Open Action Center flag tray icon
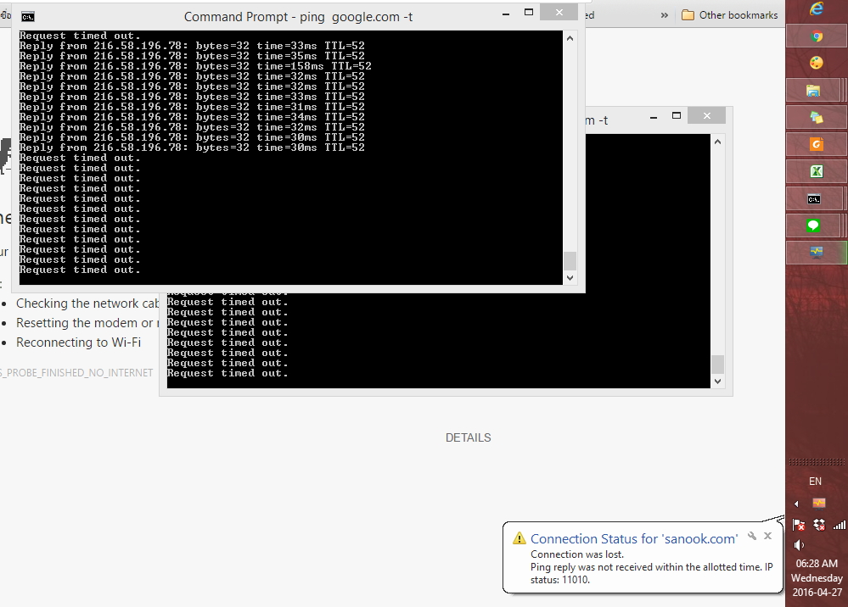Image resolution: width=848 pixels, height=607 pixels. tap(798, 525)
